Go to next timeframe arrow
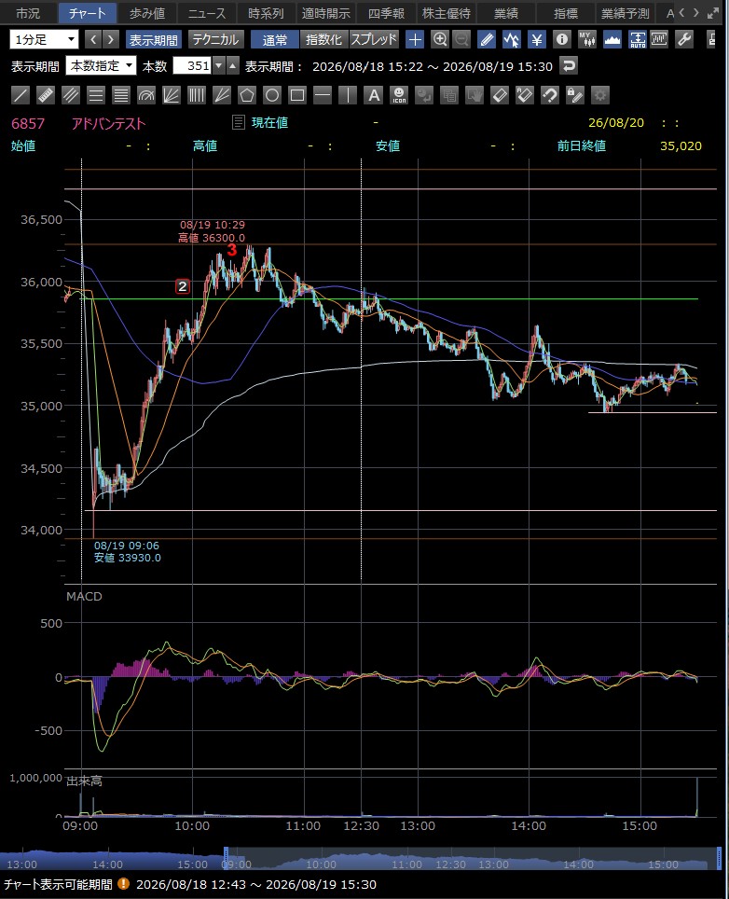729x899 pixels. pyautogui.click(x=111, y=39)
